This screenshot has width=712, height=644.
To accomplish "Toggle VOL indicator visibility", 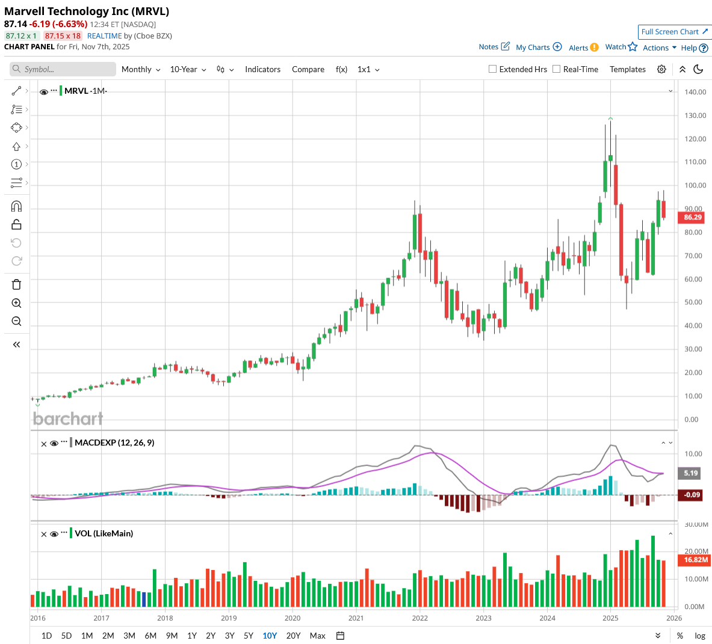I will point(54,534).
